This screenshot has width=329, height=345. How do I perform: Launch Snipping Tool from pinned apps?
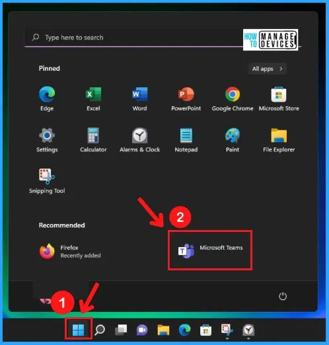47,181
